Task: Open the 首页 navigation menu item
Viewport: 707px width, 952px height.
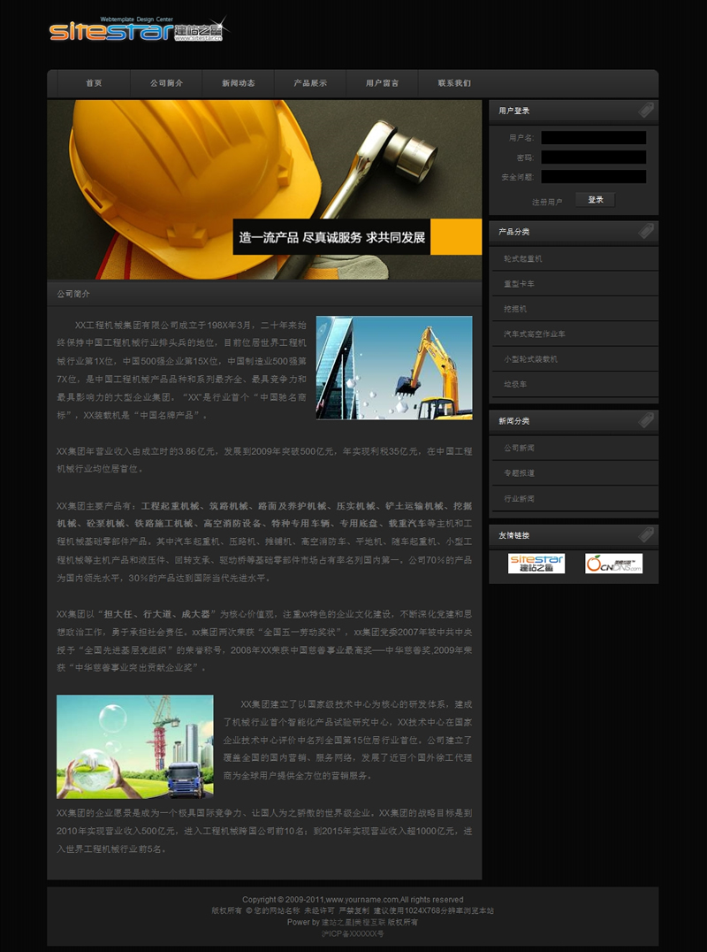Action: [x=94, y=83]
